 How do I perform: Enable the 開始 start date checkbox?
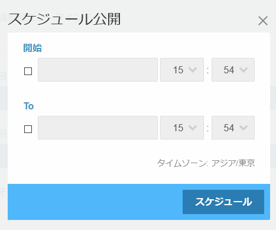coord(28,71)
